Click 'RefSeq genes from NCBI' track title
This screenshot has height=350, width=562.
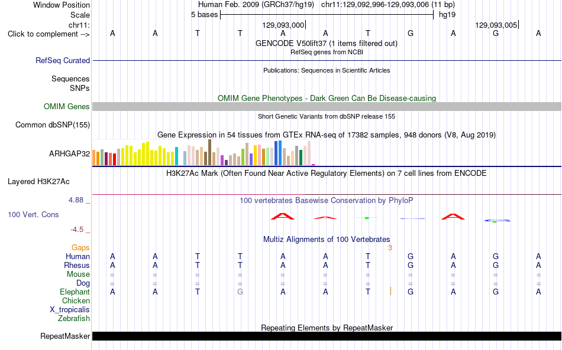pos(327,52)
